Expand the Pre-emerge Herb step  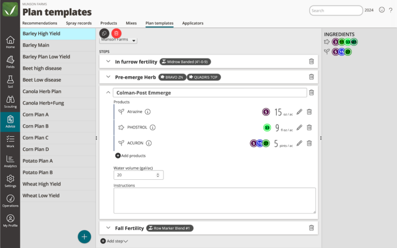coord(108,76)
